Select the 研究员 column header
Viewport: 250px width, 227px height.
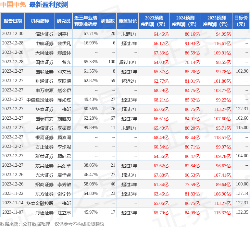(x=64, y=21)
